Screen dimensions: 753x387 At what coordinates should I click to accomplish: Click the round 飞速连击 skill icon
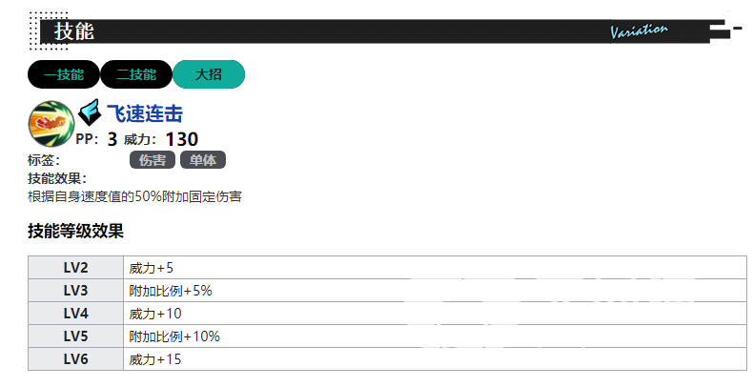[x=51, y=122]
